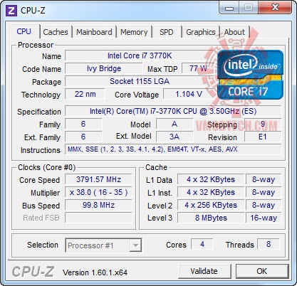297x286 pixels.
Task: Expand the Processor #1 selection dropdown
Action: (x=103, y=245)
